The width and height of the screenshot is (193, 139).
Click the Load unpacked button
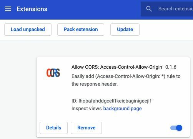coord(28,30)
